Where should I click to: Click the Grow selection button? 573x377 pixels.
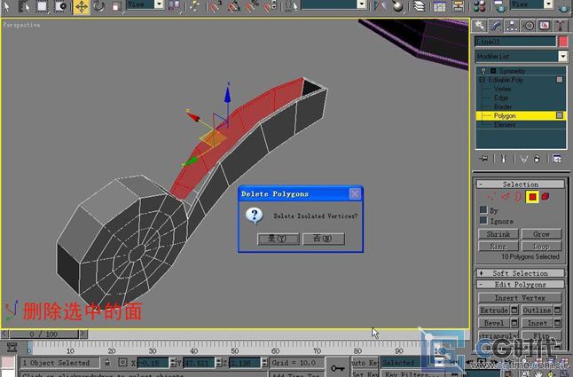[541, 234]
